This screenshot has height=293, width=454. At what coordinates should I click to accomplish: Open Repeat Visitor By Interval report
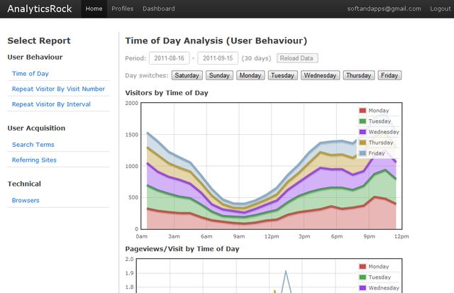51,104
